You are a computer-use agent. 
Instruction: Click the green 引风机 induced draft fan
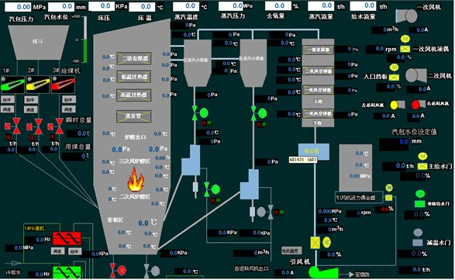(323, 272)
